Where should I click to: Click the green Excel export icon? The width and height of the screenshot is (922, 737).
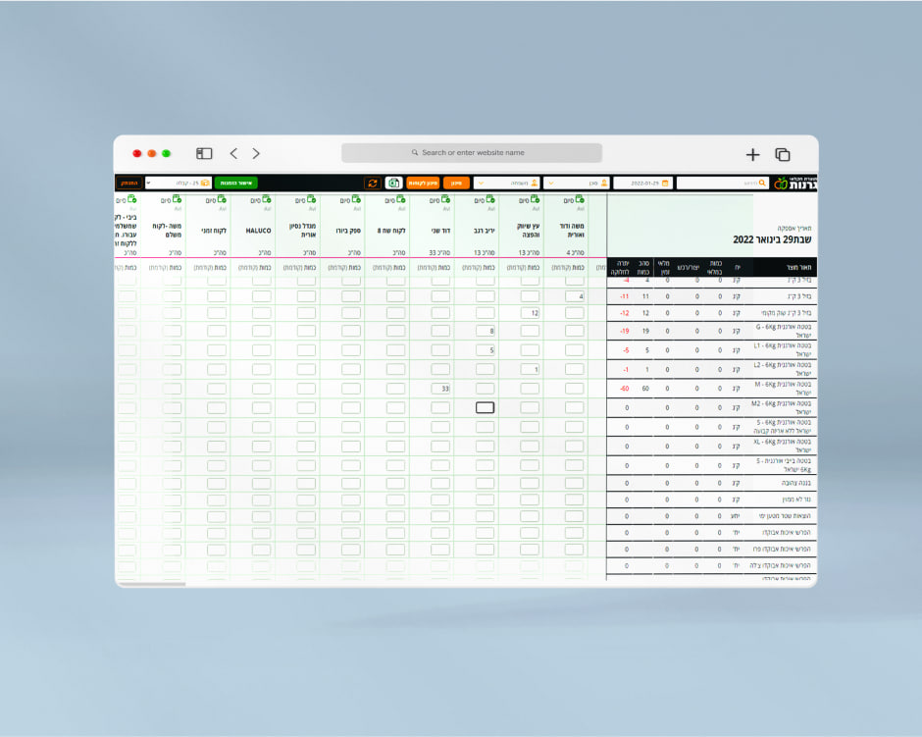(393, 183)
